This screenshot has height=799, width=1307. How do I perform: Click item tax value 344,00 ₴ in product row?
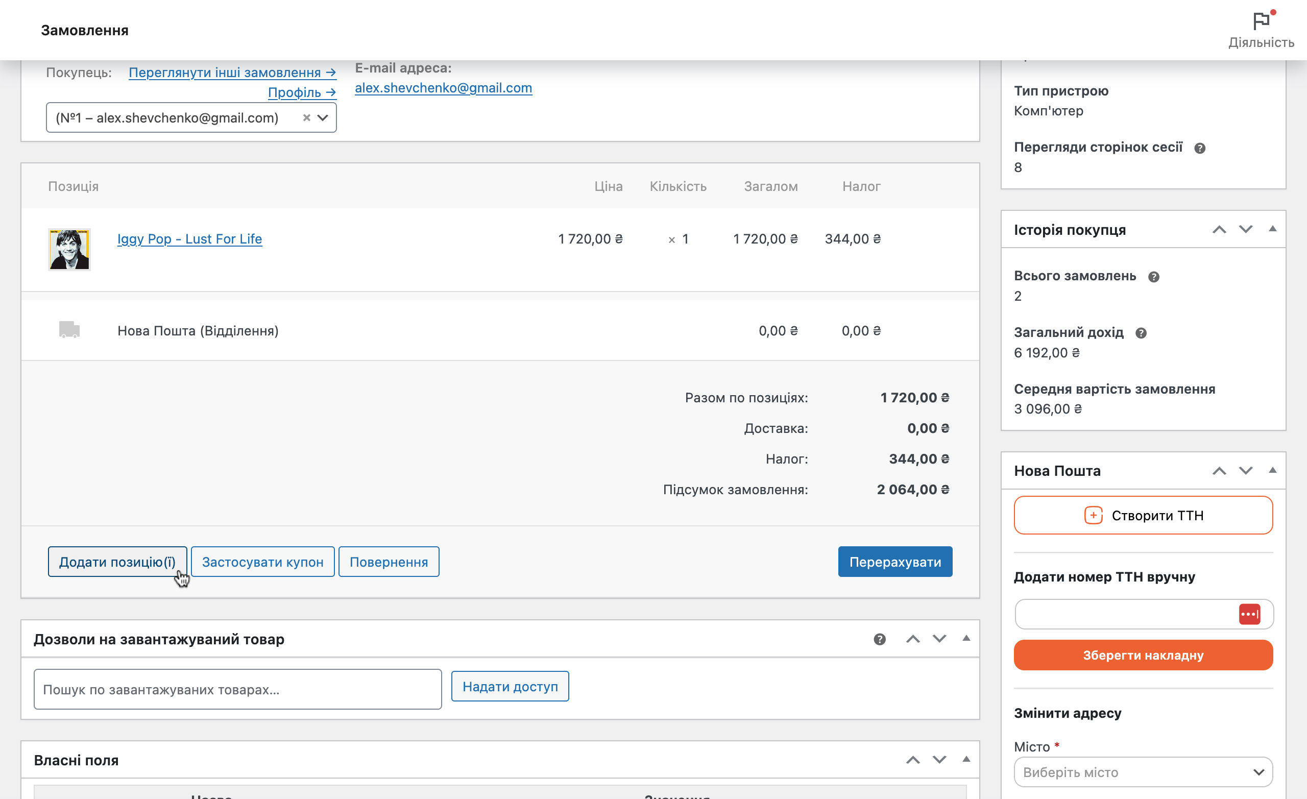(853, 239)
